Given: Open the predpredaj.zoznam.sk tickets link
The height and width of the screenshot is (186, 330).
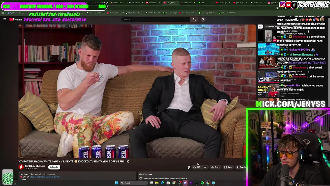Looking at the screenshot, I should [x=45, y=177].
